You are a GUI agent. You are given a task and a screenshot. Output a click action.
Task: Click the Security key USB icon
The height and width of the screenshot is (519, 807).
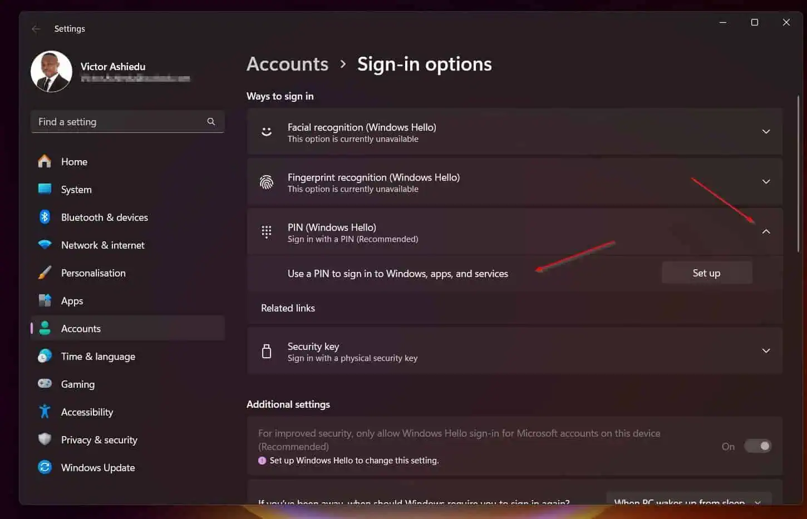pyautogui.click(x=267, y=351)
